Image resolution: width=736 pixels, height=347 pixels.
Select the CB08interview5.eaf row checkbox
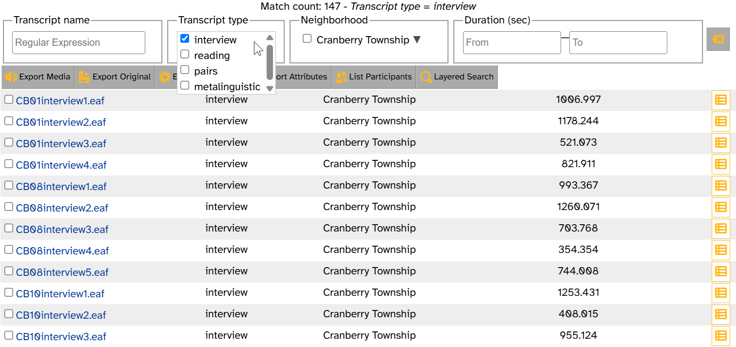pos(9,271)
